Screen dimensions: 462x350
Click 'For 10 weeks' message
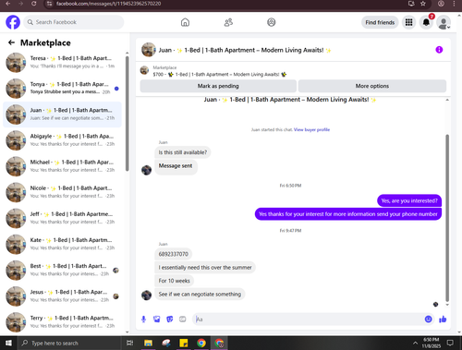(175, 281)
